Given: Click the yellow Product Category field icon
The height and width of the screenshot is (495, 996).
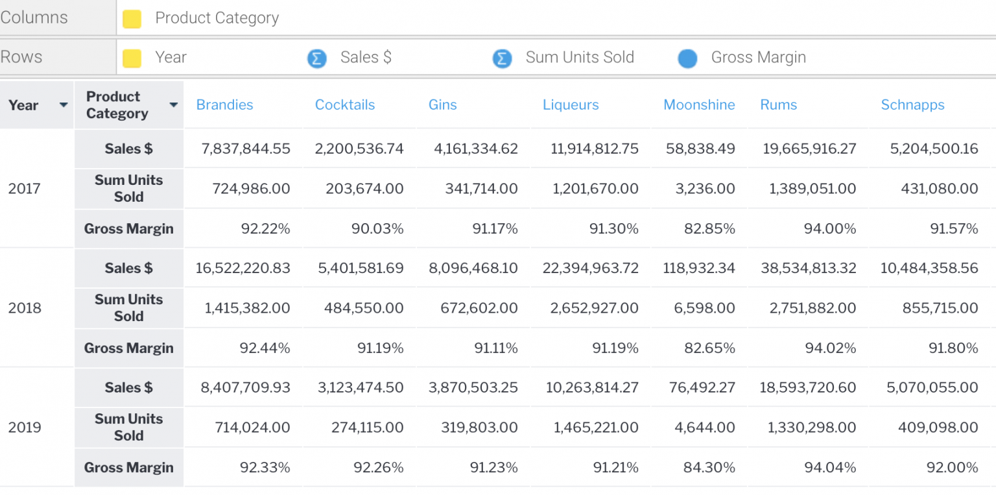Looking at the screenshot, I should 132,19.
